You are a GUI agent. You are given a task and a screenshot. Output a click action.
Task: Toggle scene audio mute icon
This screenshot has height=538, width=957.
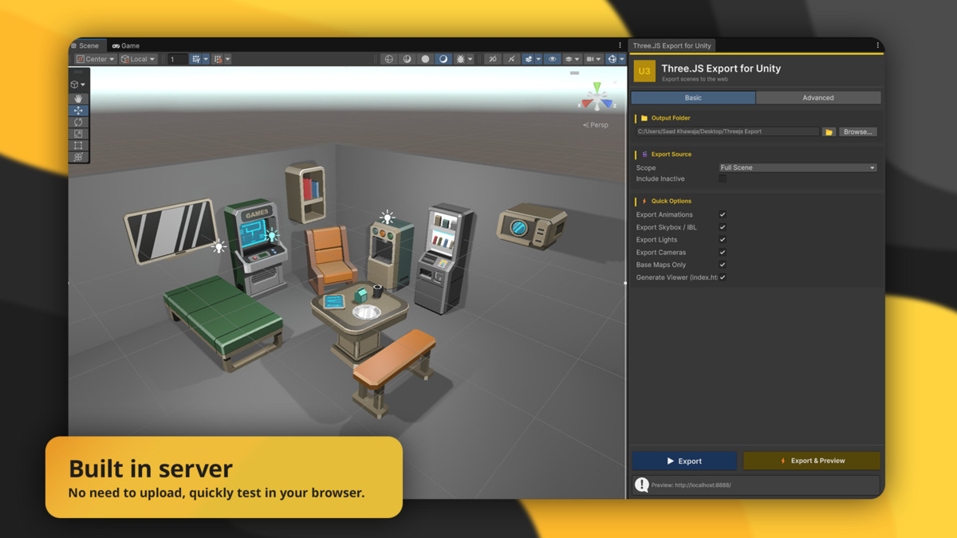pos(511,59)
